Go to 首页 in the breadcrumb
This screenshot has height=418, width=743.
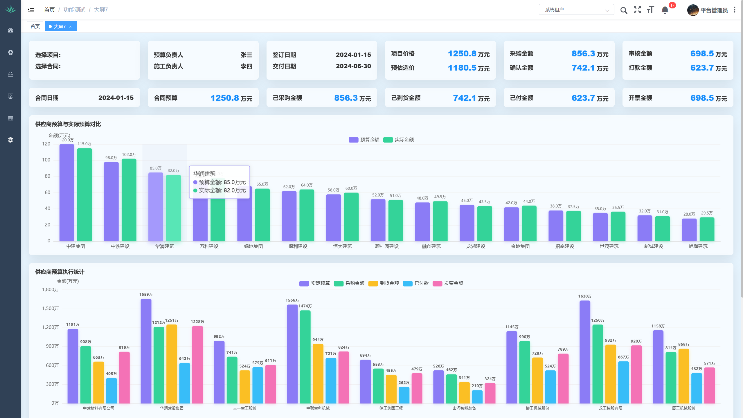pyautogui.click(x=49, y=10)
